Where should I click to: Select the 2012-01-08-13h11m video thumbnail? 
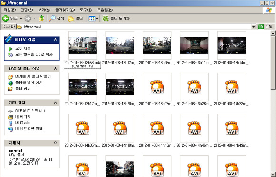tap(194, 46)
